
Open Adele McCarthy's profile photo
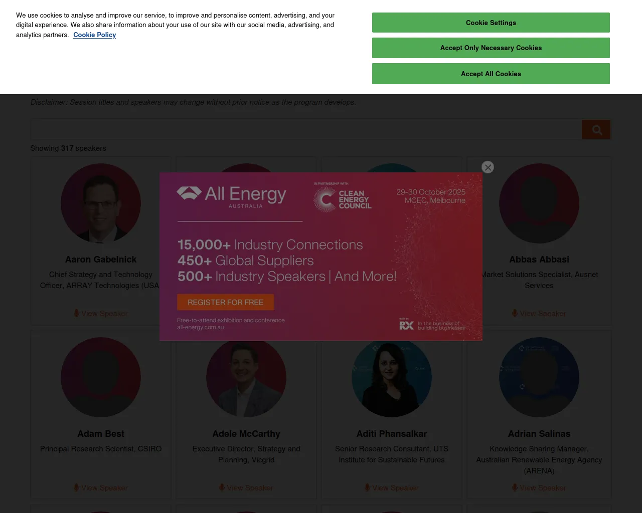tap(246, 377)
